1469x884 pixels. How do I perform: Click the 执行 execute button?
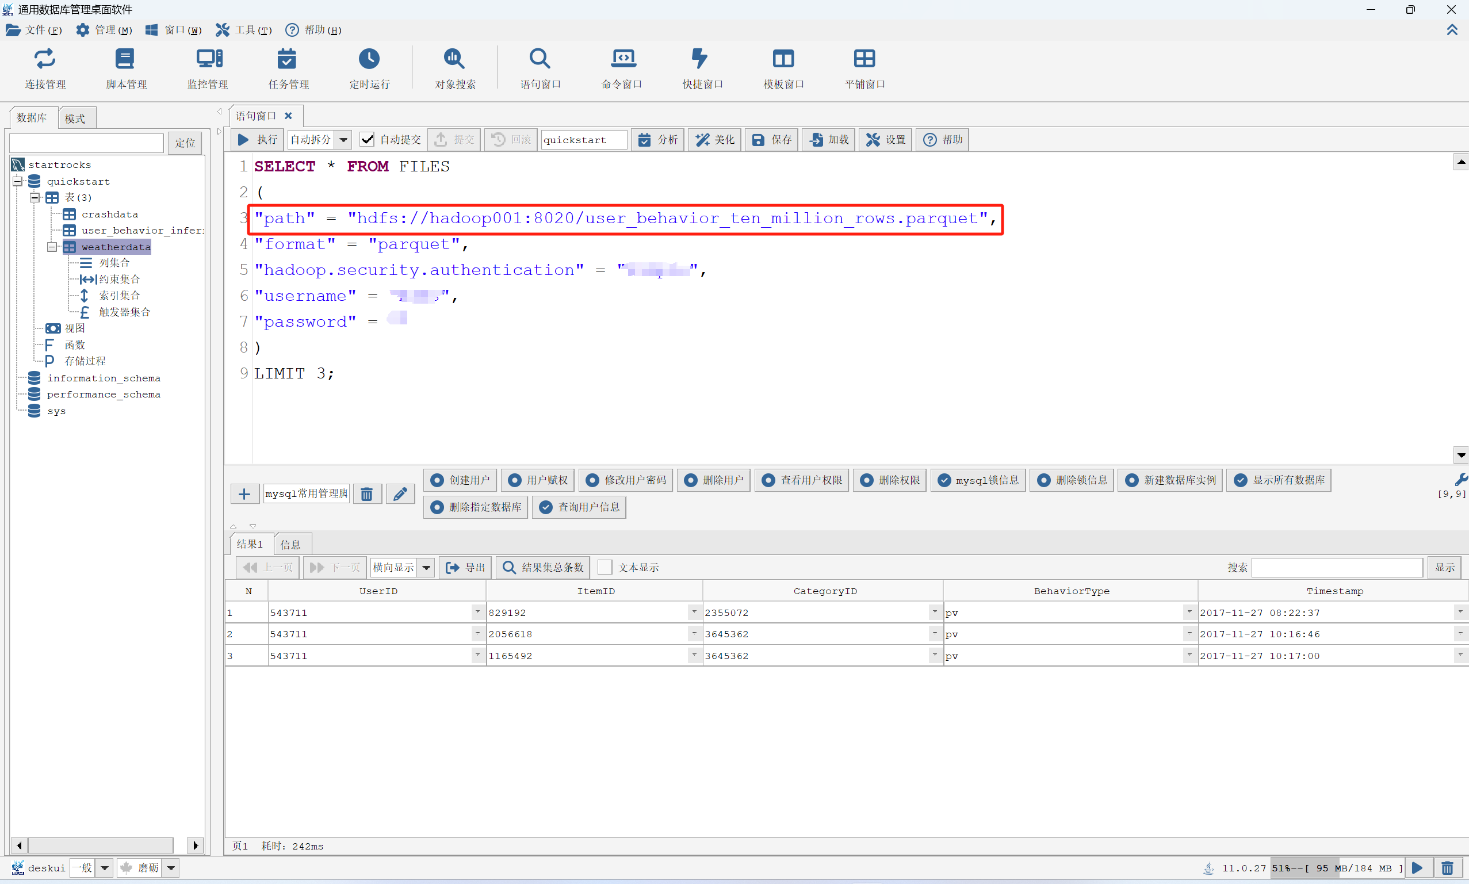click(x=257, y=140)
